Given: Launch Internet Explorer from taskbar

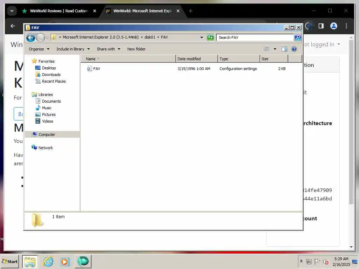Looking at the screenshot, I should click(x=48, y=262).
